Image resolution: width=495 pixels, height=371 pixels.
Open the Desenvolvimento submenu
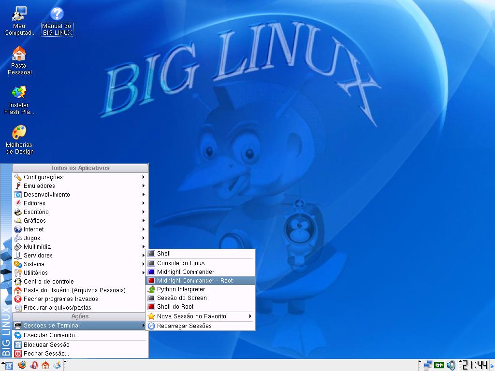(80, 194)
